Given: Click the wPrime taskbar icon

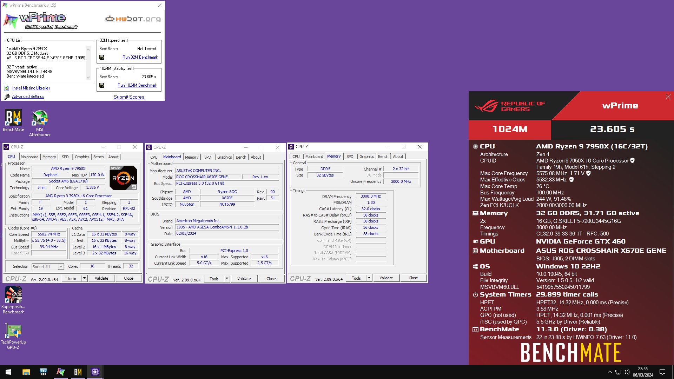Looking at the screenshot, I should (x=60, y=372).
